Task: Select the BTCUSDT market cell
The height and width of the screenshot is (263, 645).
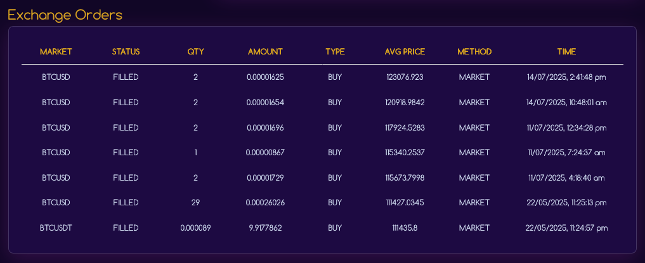Action: click(56, 228)
